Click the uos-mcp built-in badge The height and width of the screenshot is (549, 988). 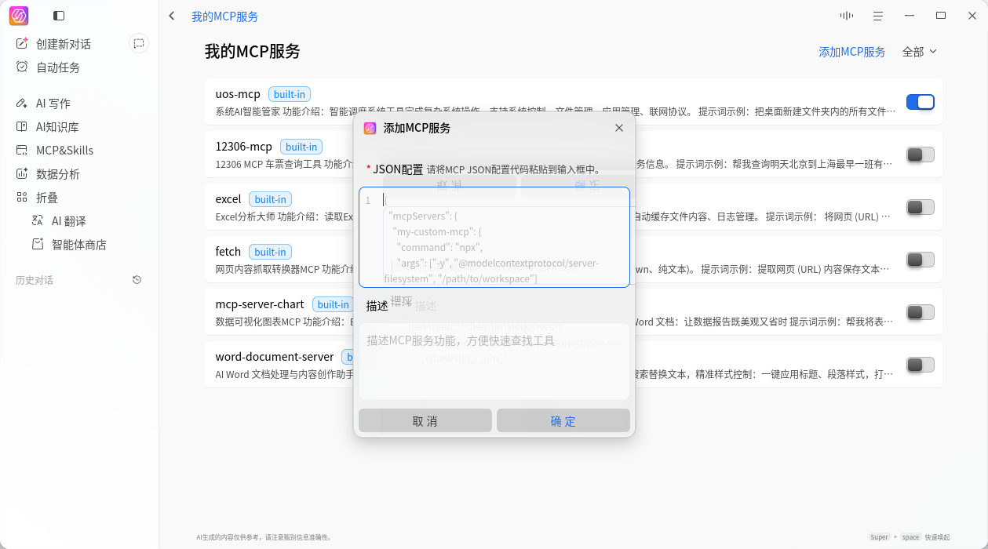[290, 94]
